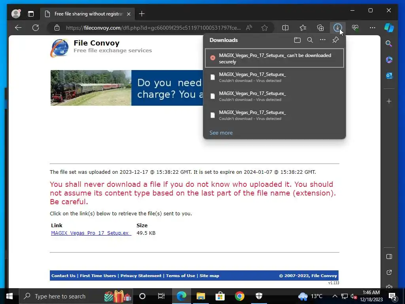Screen dimensions: 405x304
Task: Open network status tray icon
Action: [344, 296]
